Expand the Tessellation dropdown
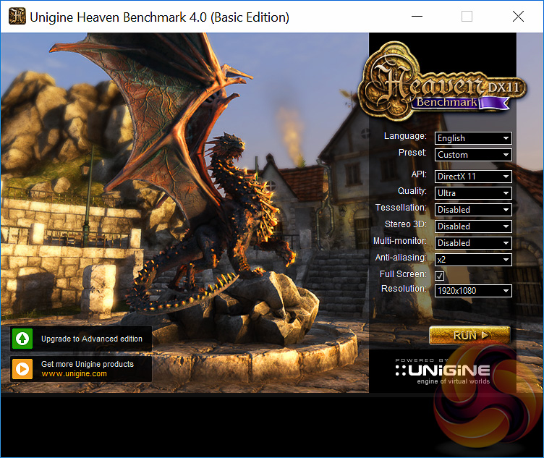 (x=473, y=210)
